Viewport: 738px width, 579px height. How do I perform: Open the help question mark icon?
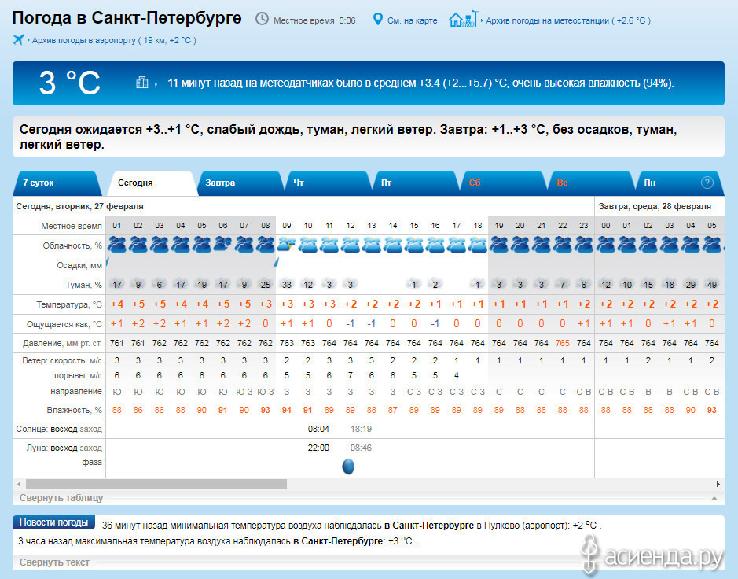coord(707,183)
